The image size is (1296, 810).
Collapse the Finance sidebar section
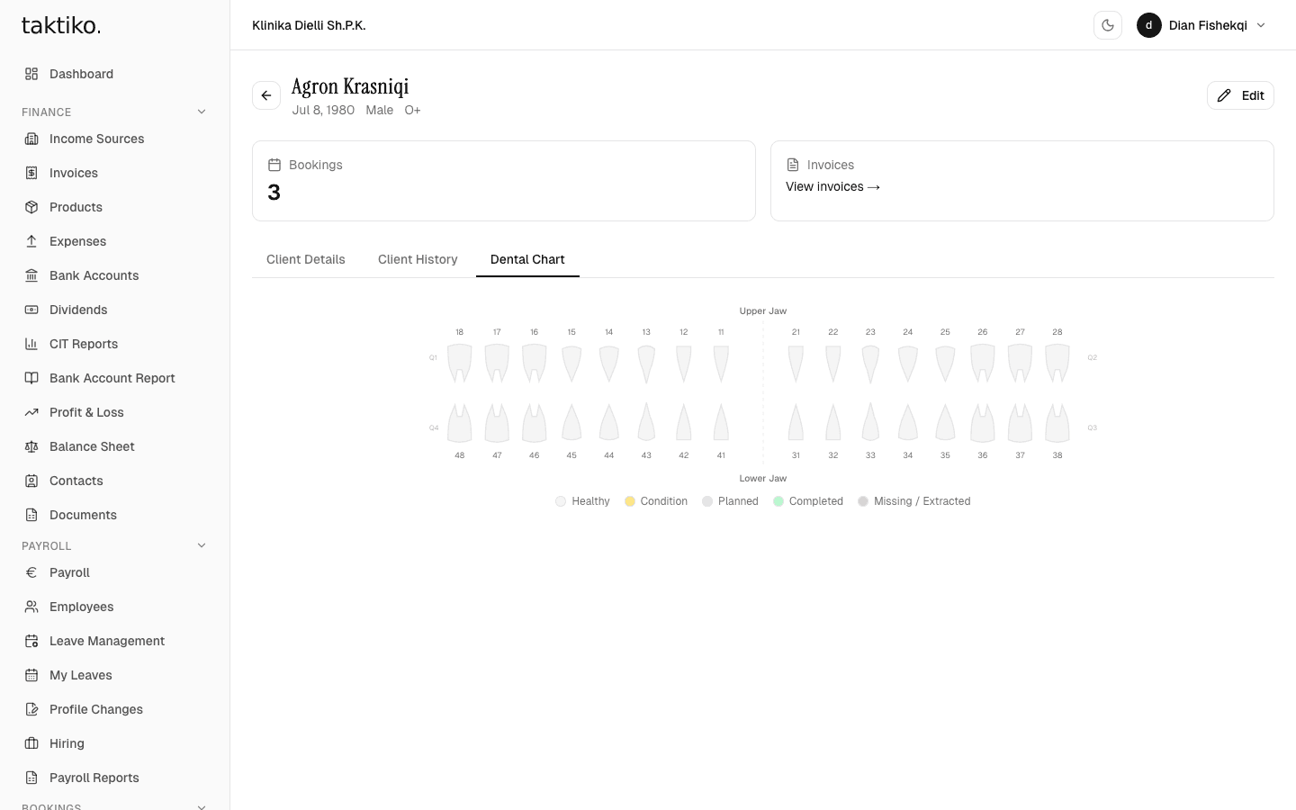point(202,112)
